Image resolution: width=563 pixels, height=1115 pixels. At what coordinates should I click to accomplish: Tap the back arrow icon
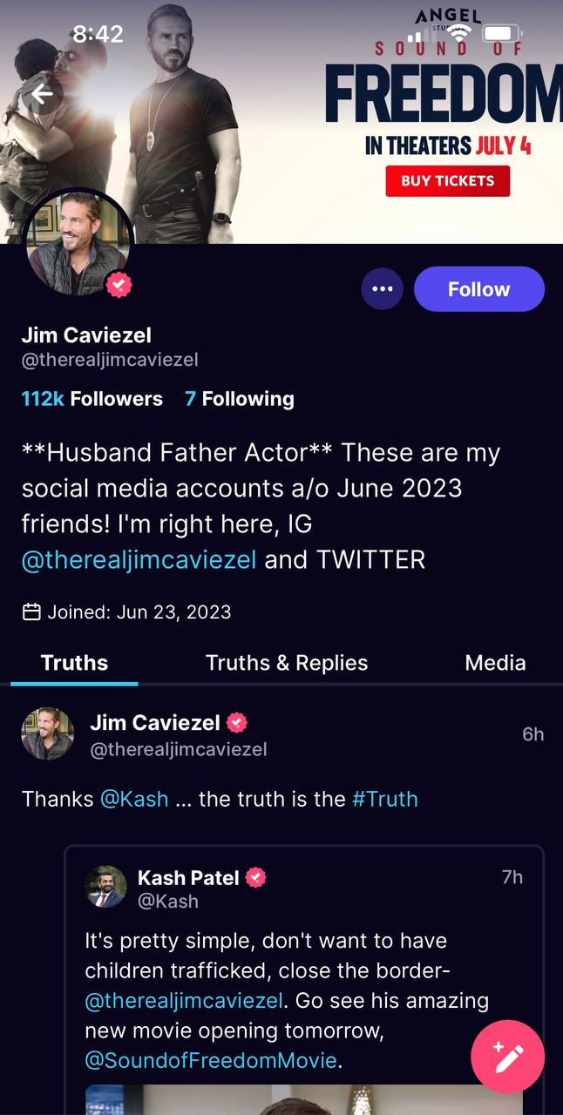click(42, 95)
